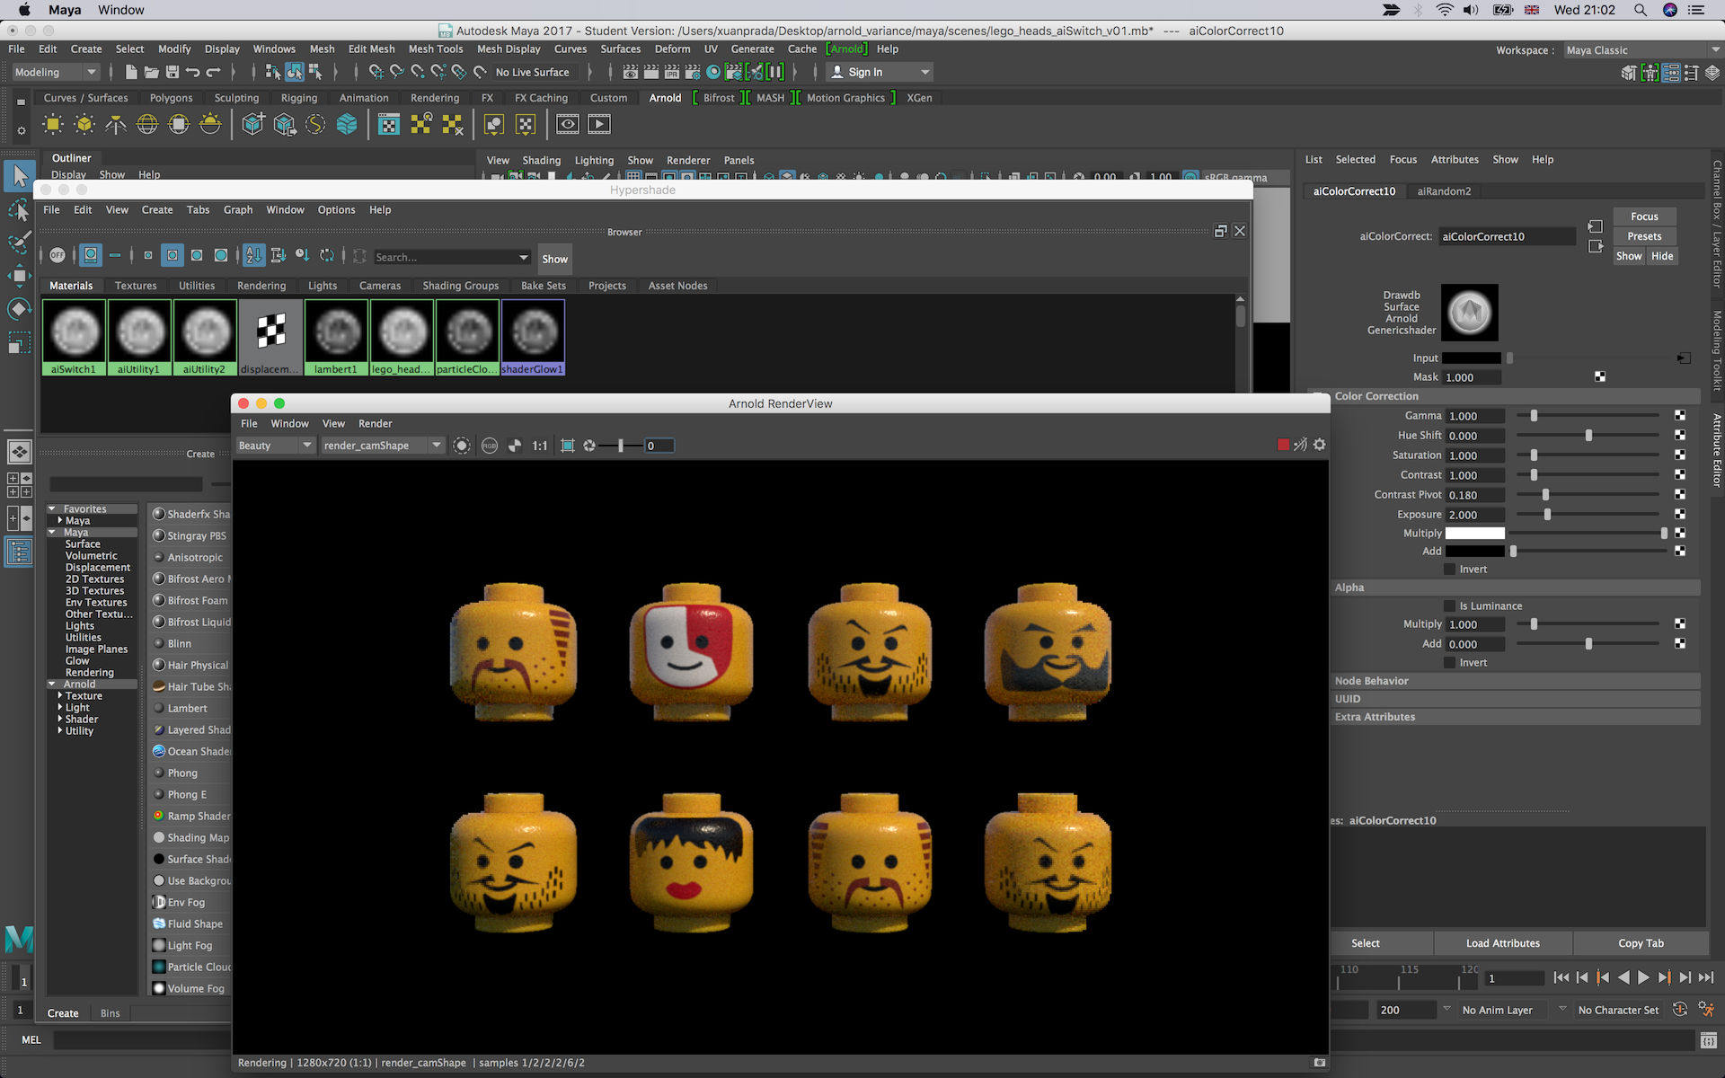Click the Select button in Attribute Editor

click(x=1366, y=943)
